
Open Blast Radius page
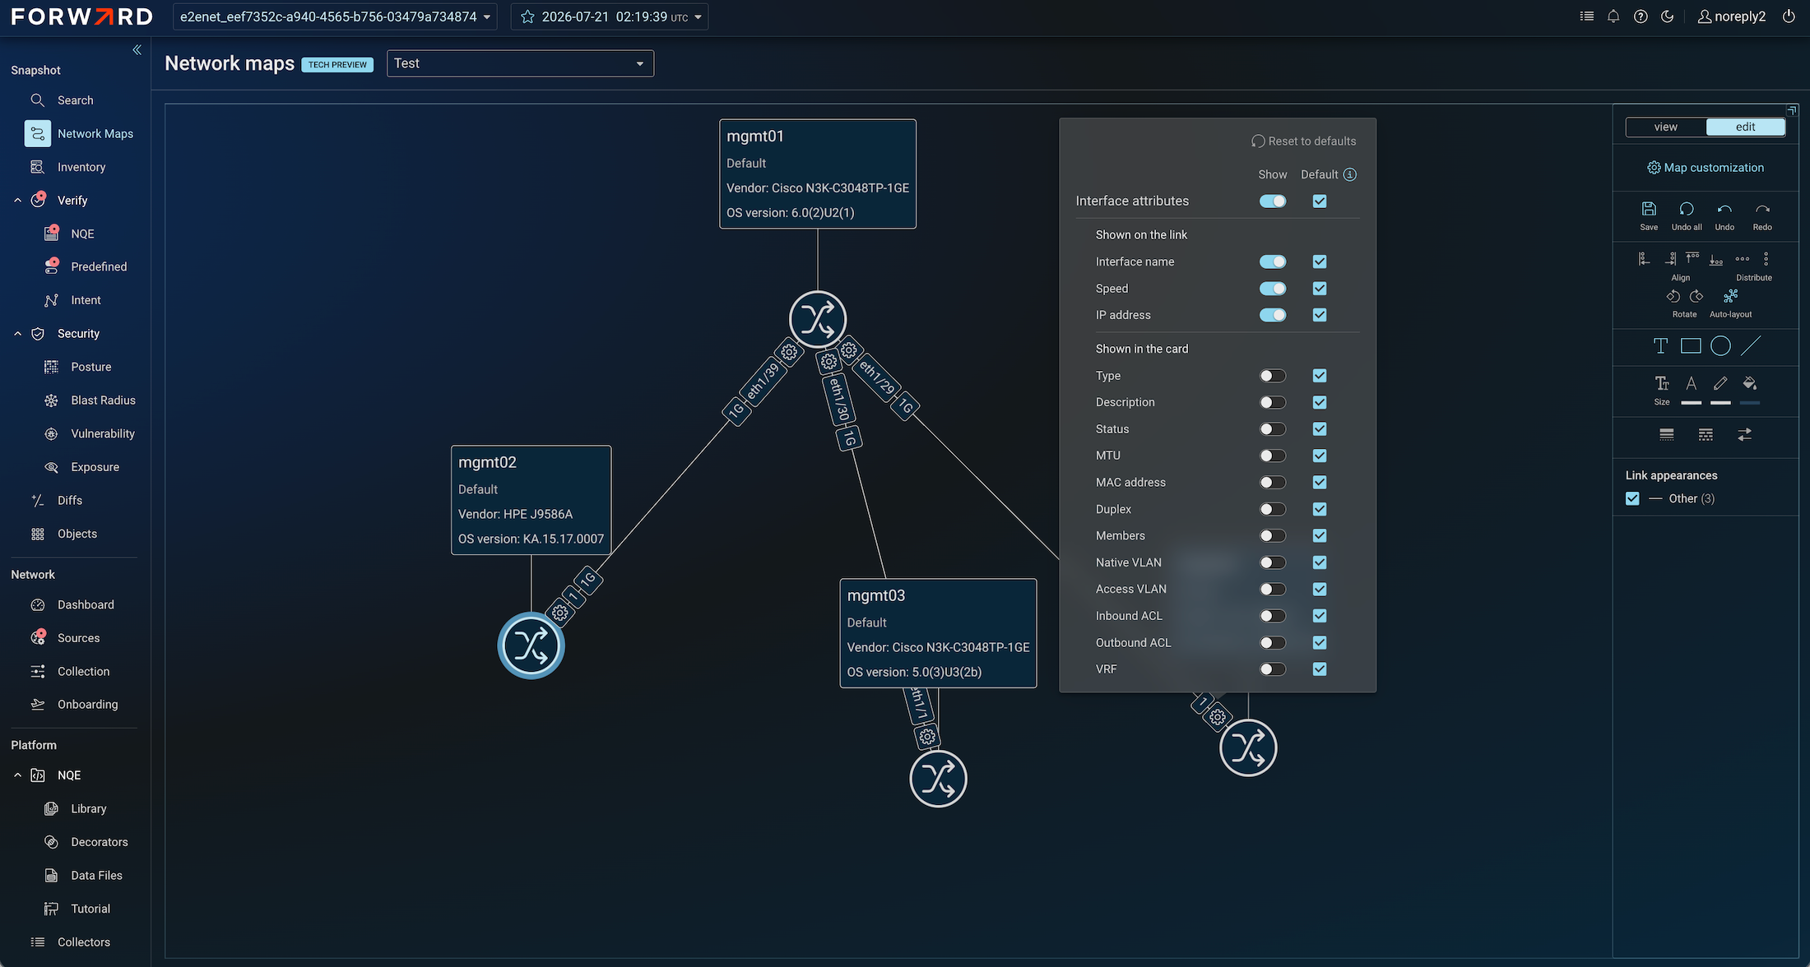103,400
